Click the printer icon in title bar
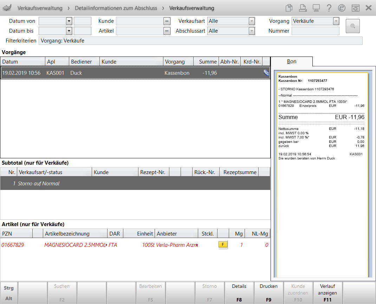 pyautogui.click(x=303, y=8)
